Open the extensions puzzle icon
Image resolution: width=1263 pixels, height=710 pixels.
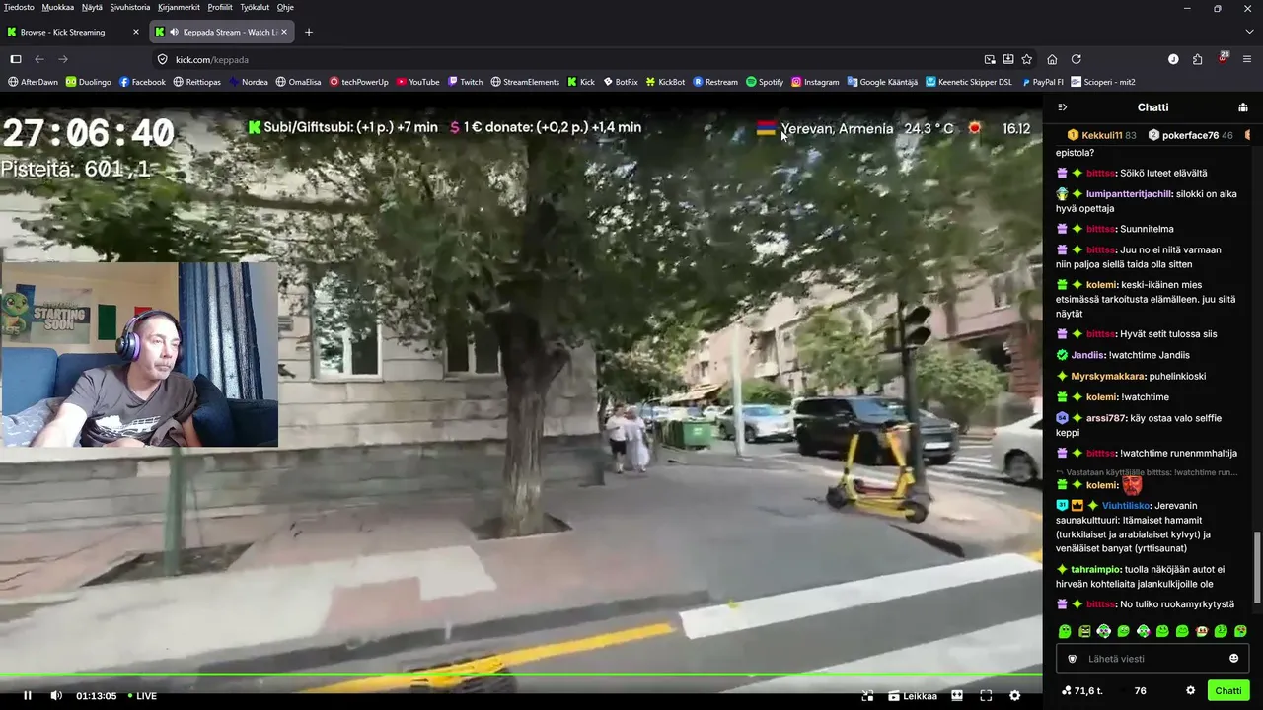pyautogui.click(x=1197, y=59)
